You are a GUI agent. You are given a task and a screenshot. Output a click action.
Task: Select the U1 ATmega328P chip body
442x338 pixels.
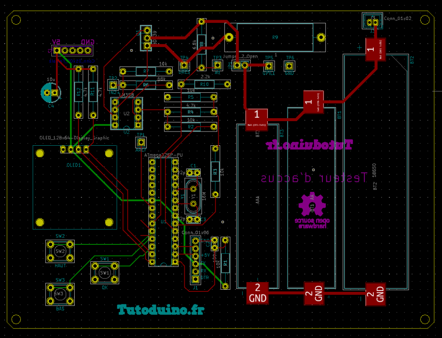pos(164,212)
